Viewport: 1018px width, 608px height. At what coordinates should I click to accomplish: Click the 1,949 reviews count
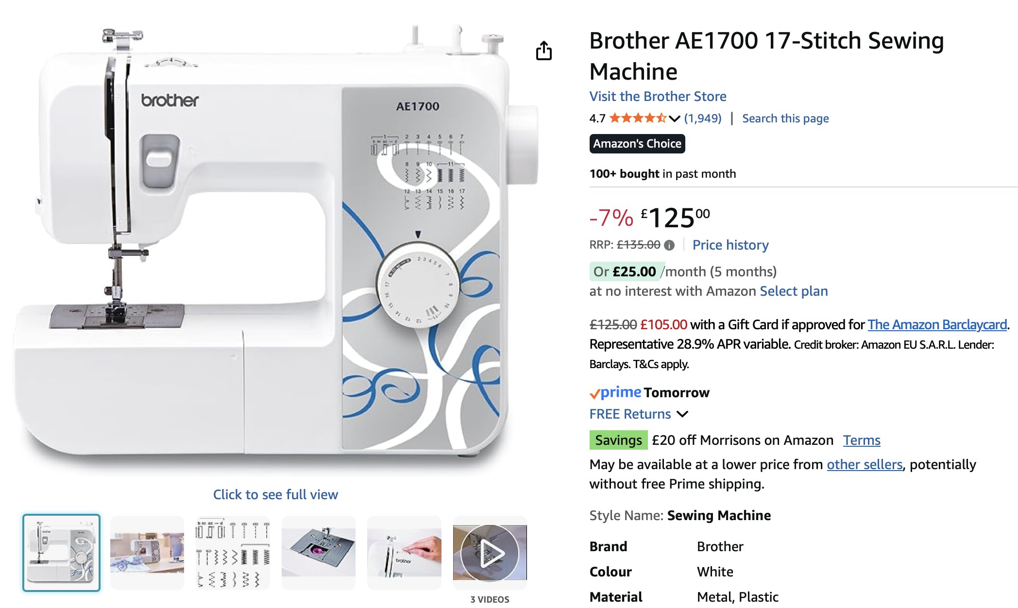(x=702, y=118)
